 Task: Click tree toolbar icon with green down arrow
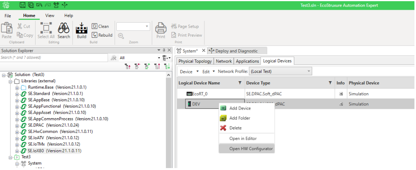click(167, 67)
